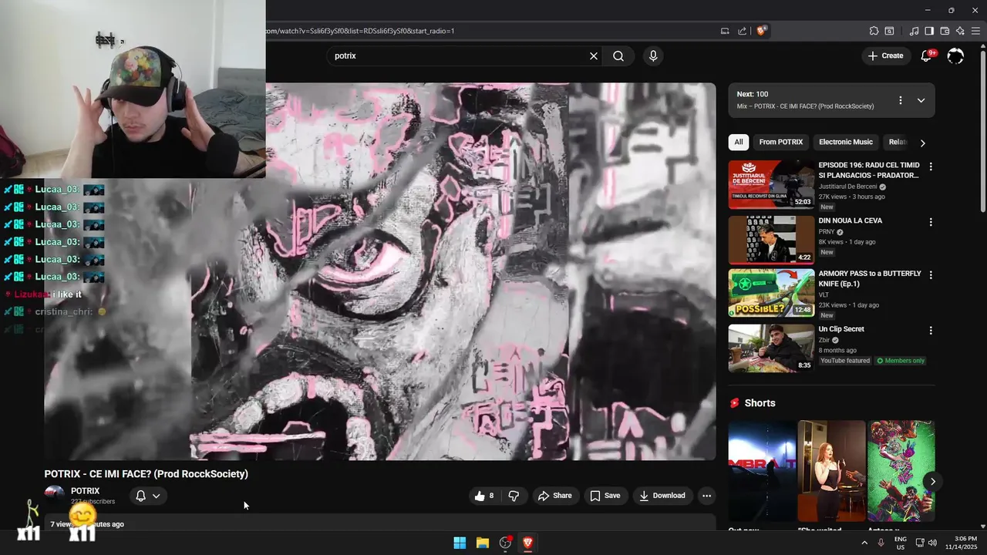Click the Zbir channel name
Screen dimensions: 987x555
click(824, 340)
